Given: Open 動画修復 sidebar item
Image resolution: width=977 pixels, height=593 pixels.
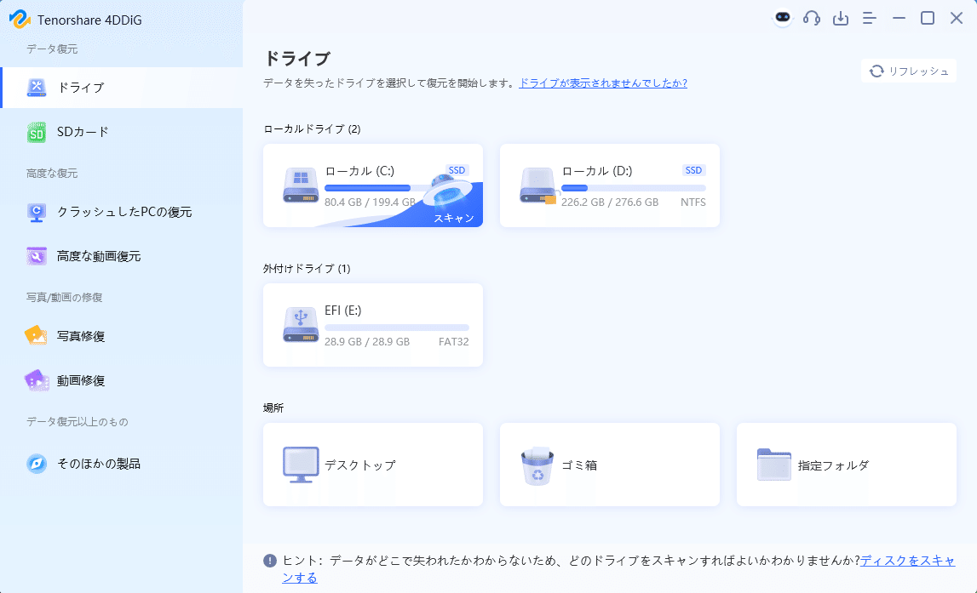Looking at the screenshot, I should pos(122,381).
